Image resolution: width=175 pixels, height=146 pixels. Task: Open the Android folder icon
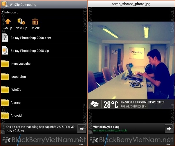[5, 115]
